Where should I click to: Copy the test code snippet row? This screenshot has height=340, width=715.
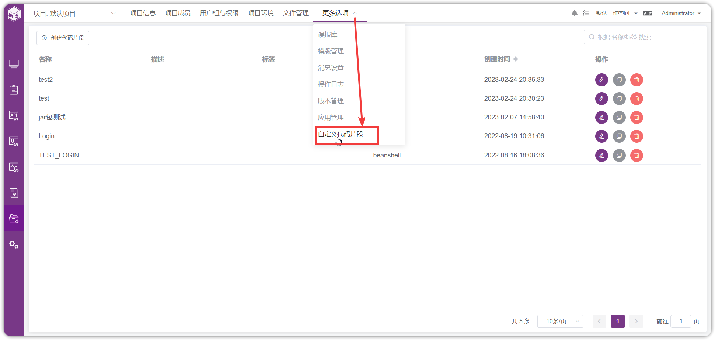[x=619, y=98]
